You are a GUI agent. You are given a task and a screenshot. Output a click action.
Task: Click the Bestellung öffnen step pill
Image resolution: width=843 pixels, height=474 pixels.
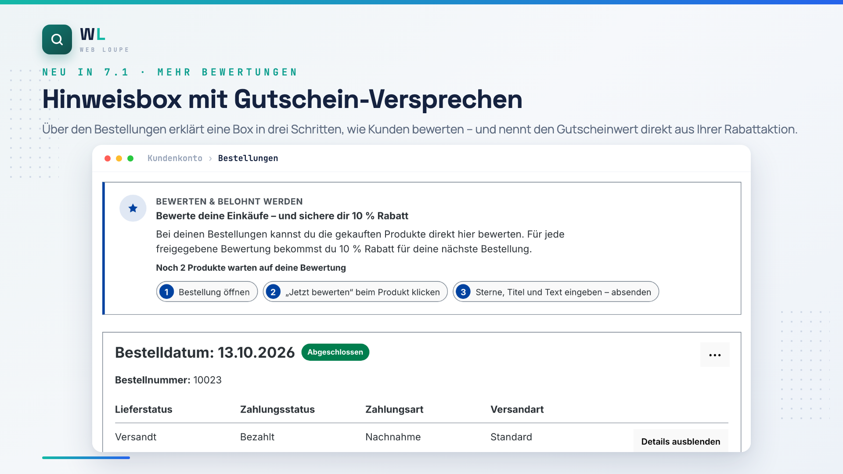tap(207, 292)
